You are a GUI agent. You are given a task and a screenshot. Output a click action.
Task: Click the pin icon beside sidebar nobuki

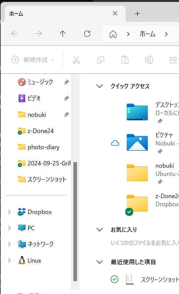click(66, 114)
